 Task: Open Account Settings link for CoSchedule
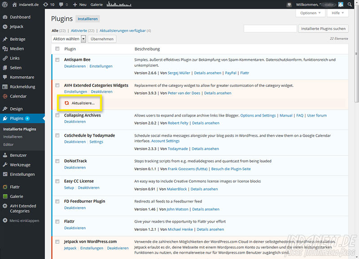point(165,141)
